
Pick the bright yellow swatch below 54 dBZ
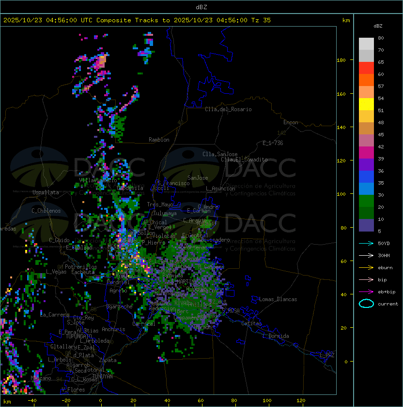point(366,104)
